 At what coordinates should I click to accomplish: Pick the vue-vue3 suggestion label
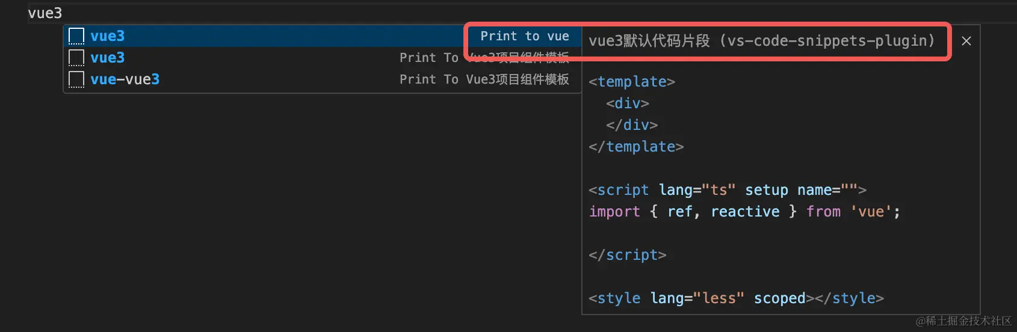(x=125, y=79)
